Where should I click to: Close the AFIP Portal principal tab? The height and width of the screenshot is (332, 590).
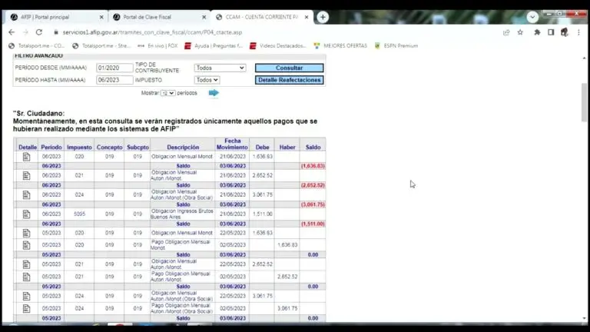pyautogui.click(x=101, y=17)
